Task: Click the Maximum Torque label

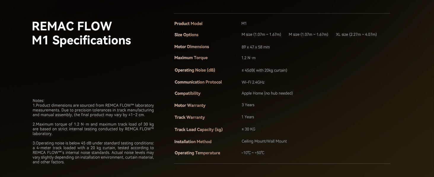Action: click(191, 58)
